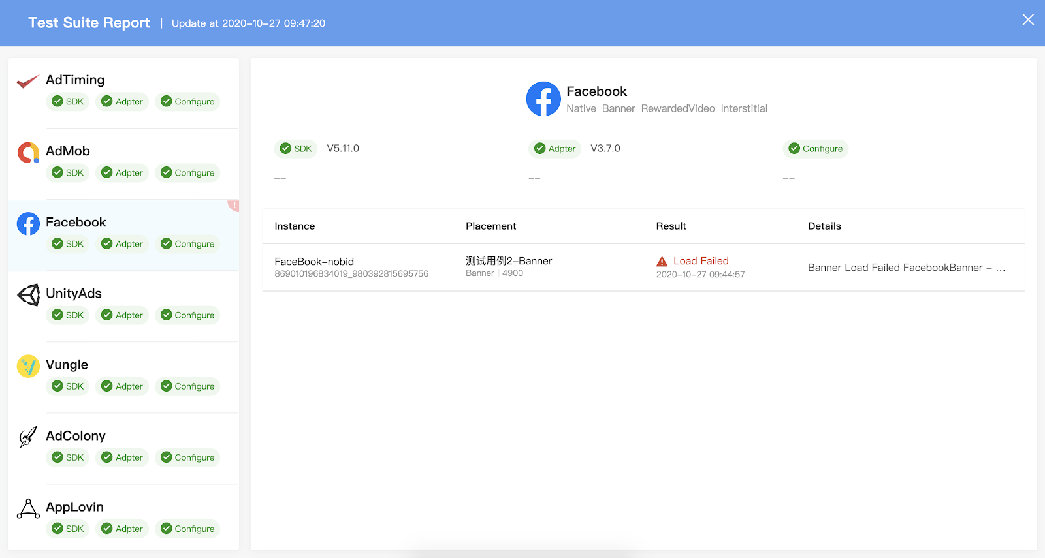The width and height of the screenshot is (1045, 558).
Task: Click Vungle Configure status badge
Action: click(187, 386)
